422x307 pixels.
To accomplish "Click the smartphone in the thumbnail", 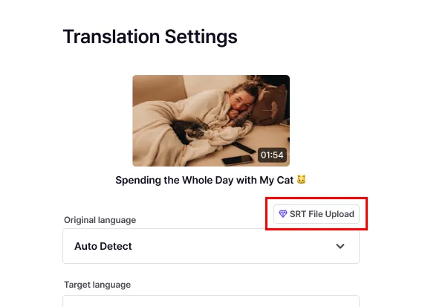I will pyautogui.click(x=238, y=160).
